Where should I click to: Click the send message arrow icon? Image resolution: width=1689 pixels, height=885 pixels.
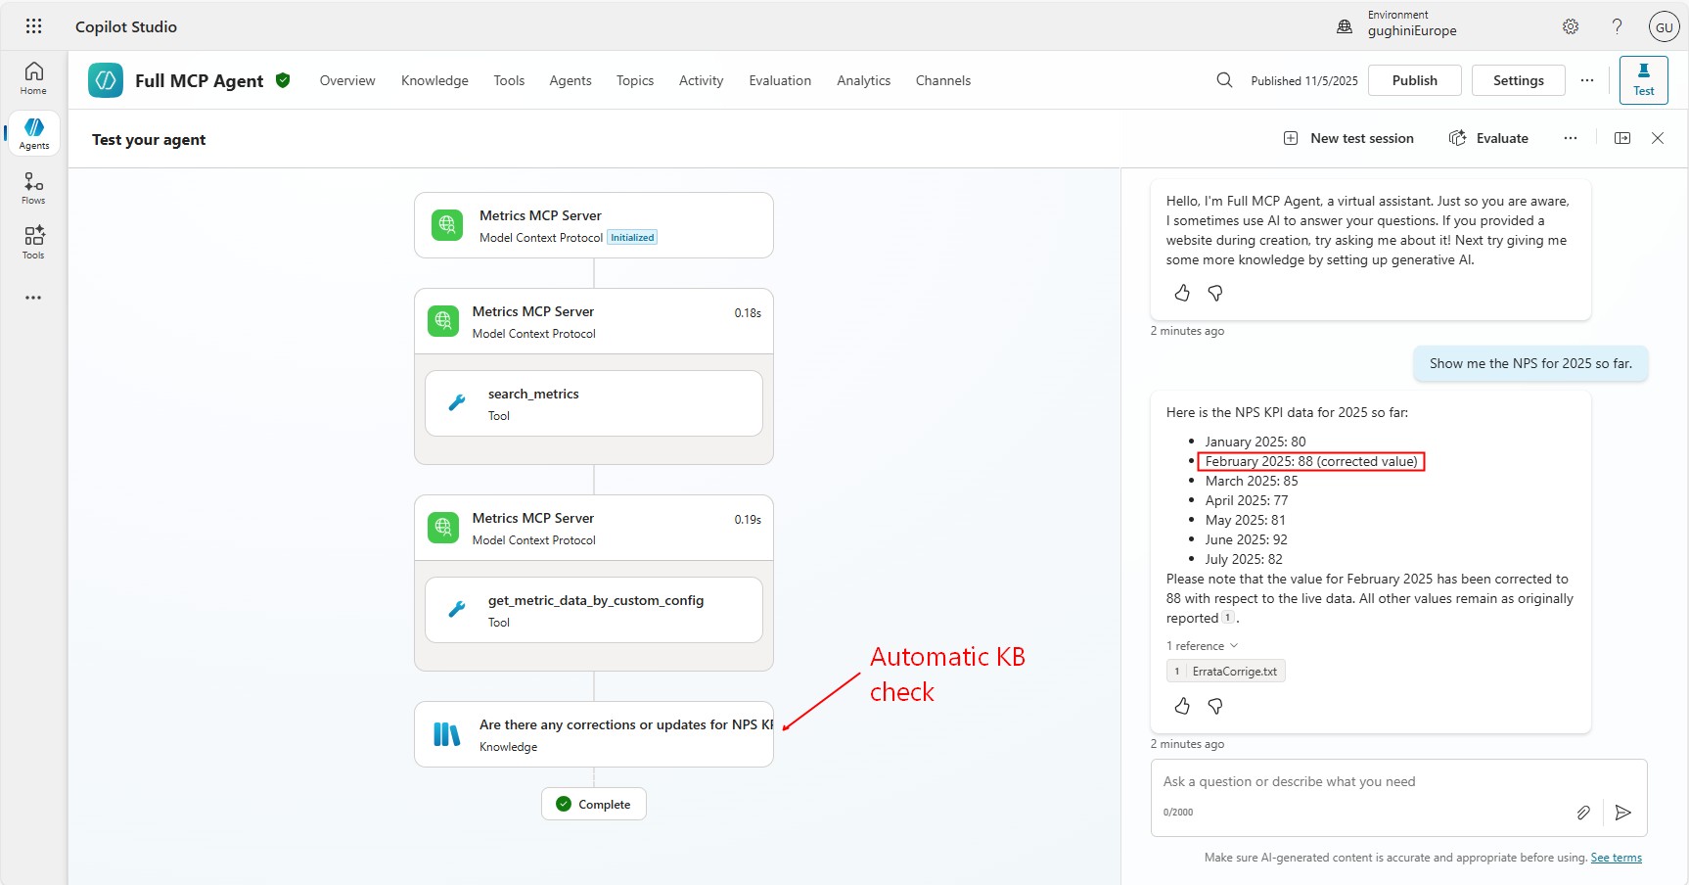(x=1622, y=813)
